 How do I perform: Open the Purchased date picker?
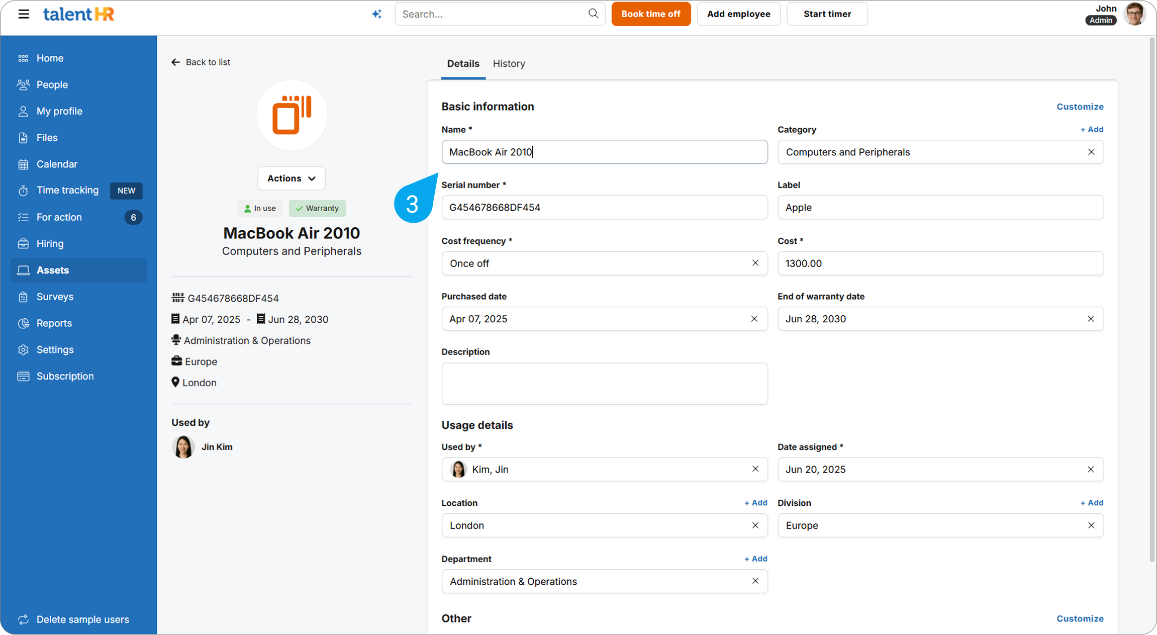click(605, 319)
